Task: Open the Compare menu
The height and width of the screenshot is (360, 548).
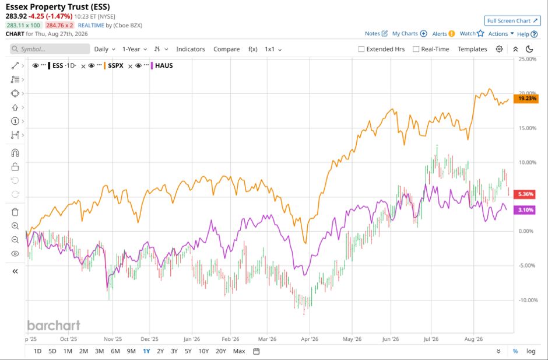Action: 226,50
